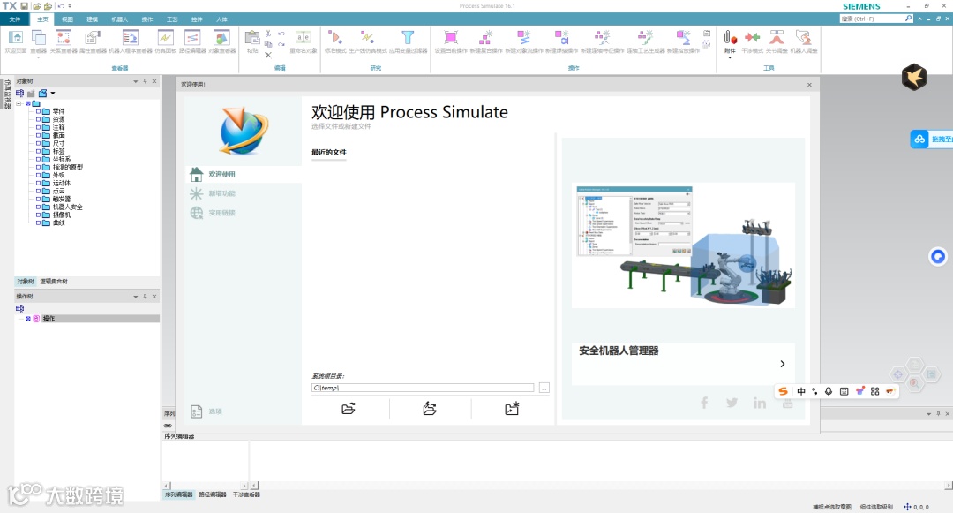Click browse button beside system root path
Viewport: 953px width, 513px height.
544,388
